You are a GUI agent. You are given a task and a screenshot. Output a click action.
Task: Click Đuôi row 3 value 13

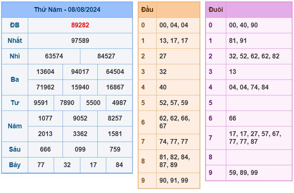pos(232,72)
